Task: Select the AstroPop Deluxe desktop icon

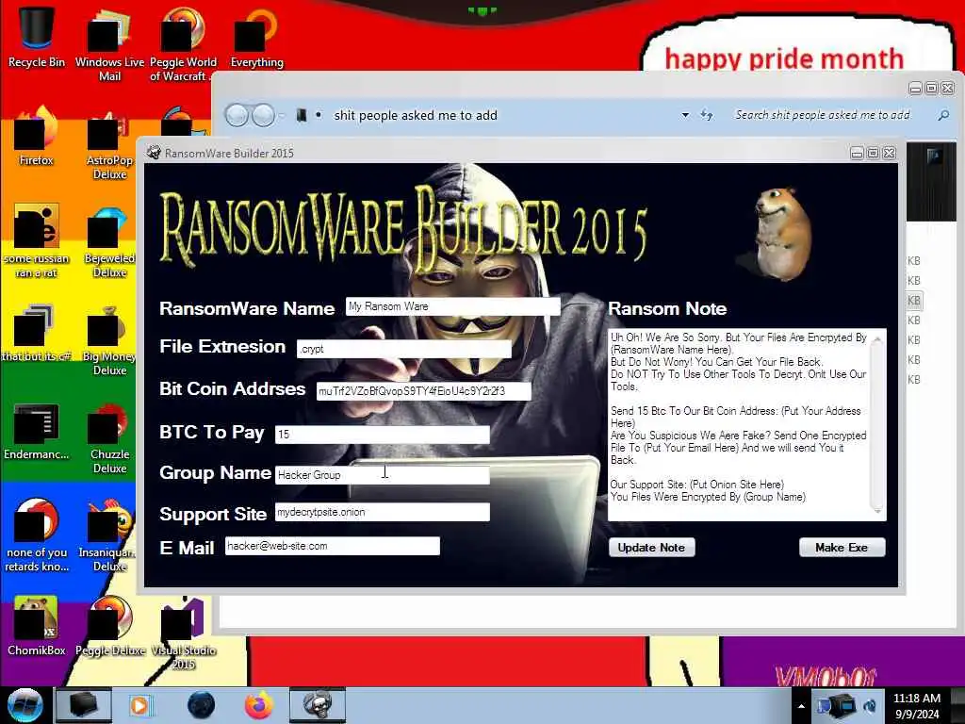Action: tap(109, 144)
